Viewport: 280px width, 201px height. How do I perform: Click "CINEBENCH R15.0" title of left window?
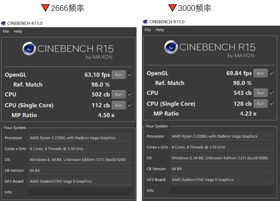pos(25,23)
